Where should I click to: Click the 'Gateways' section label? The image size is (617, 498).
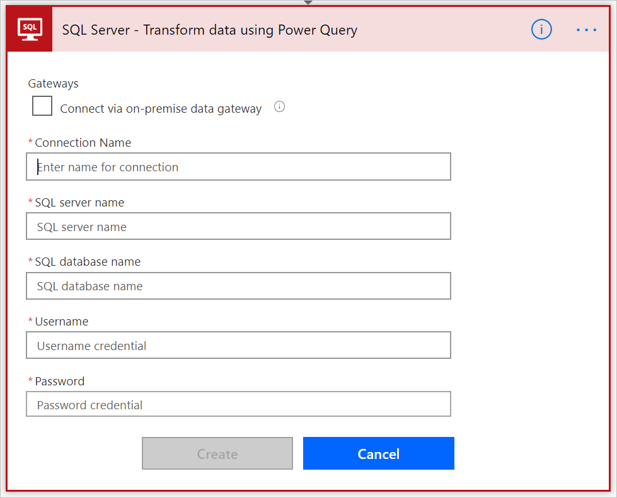54,83
